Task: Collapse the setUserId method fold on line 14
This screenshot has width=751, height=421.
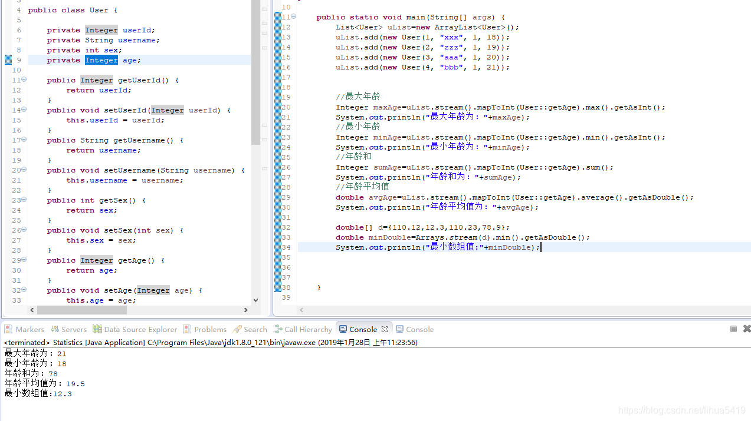Action: tap(24, 110)
